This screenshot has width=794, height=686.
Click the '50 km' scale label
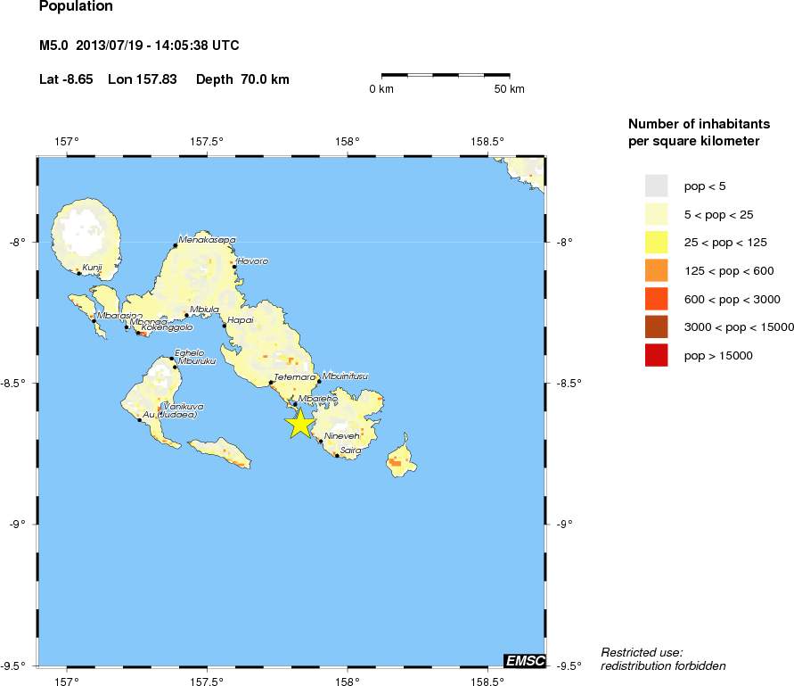pyautogui.click(x=510, y=88)
